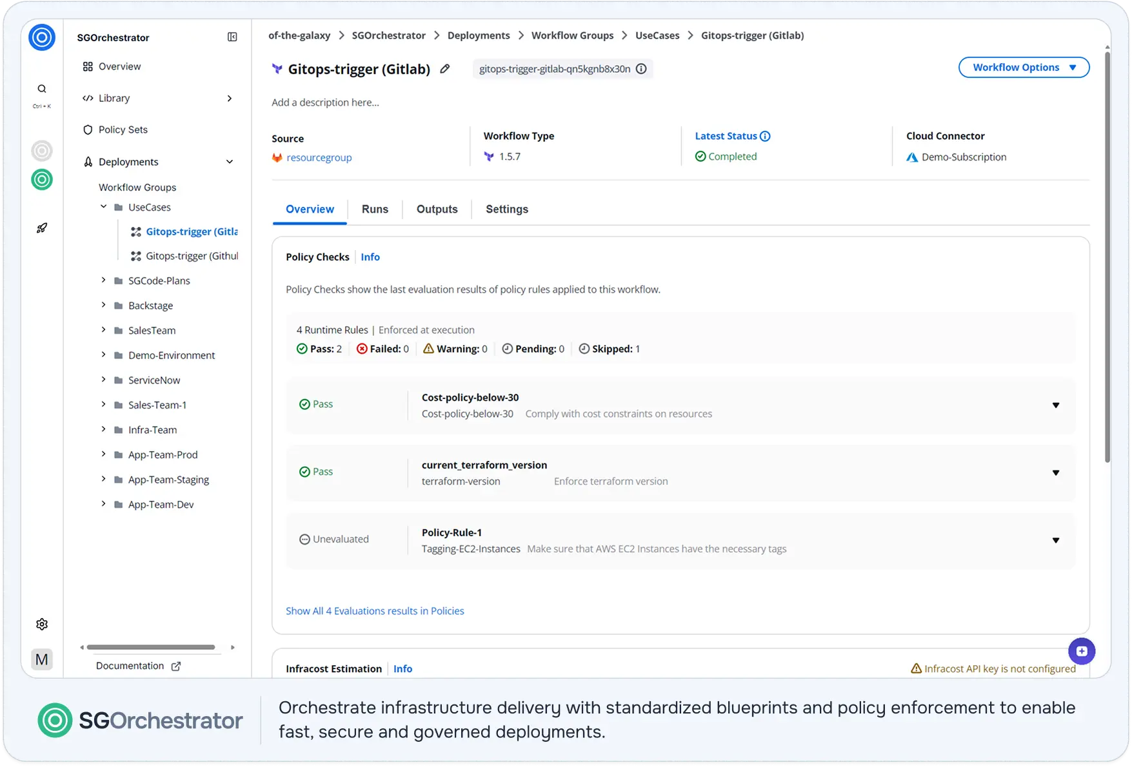The height and width of the screenshot is (767, 1132).
Task: Open the resourcegroup source link
Action: [x=319, y=157]
